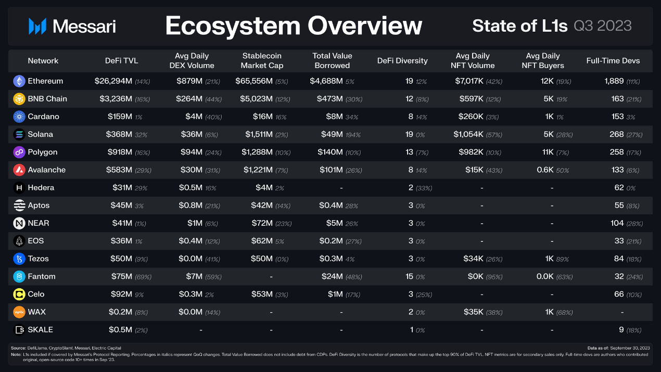Image resolution: width=661 pixels, height=372 pixels.
Task: Click the Celo logo icon
Action: coord(19,294)
